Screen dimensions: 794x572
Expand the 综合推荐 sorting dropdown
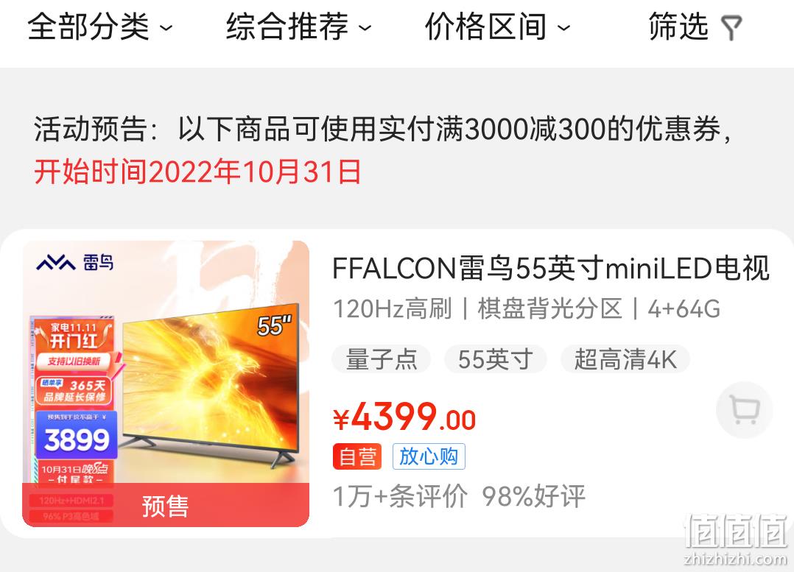tap(299, 27)
